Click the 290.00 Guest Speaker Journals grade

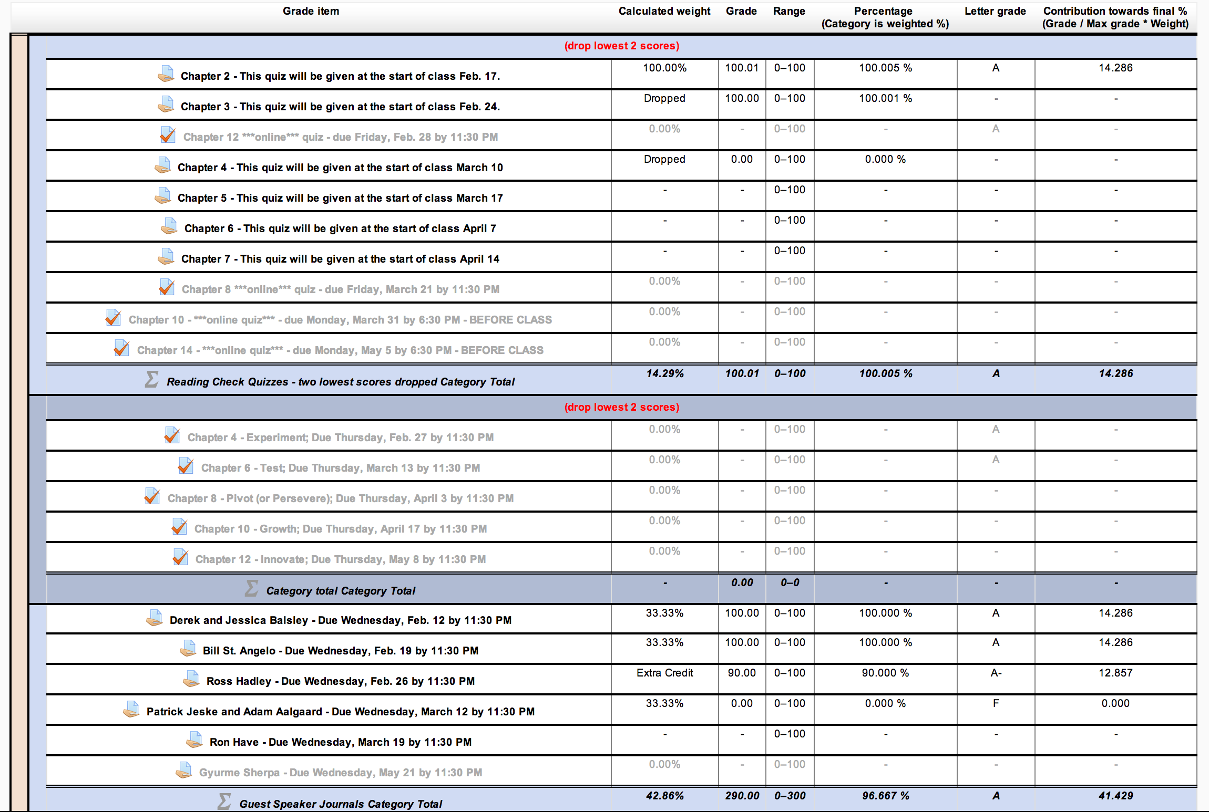[x=742, y=796]
